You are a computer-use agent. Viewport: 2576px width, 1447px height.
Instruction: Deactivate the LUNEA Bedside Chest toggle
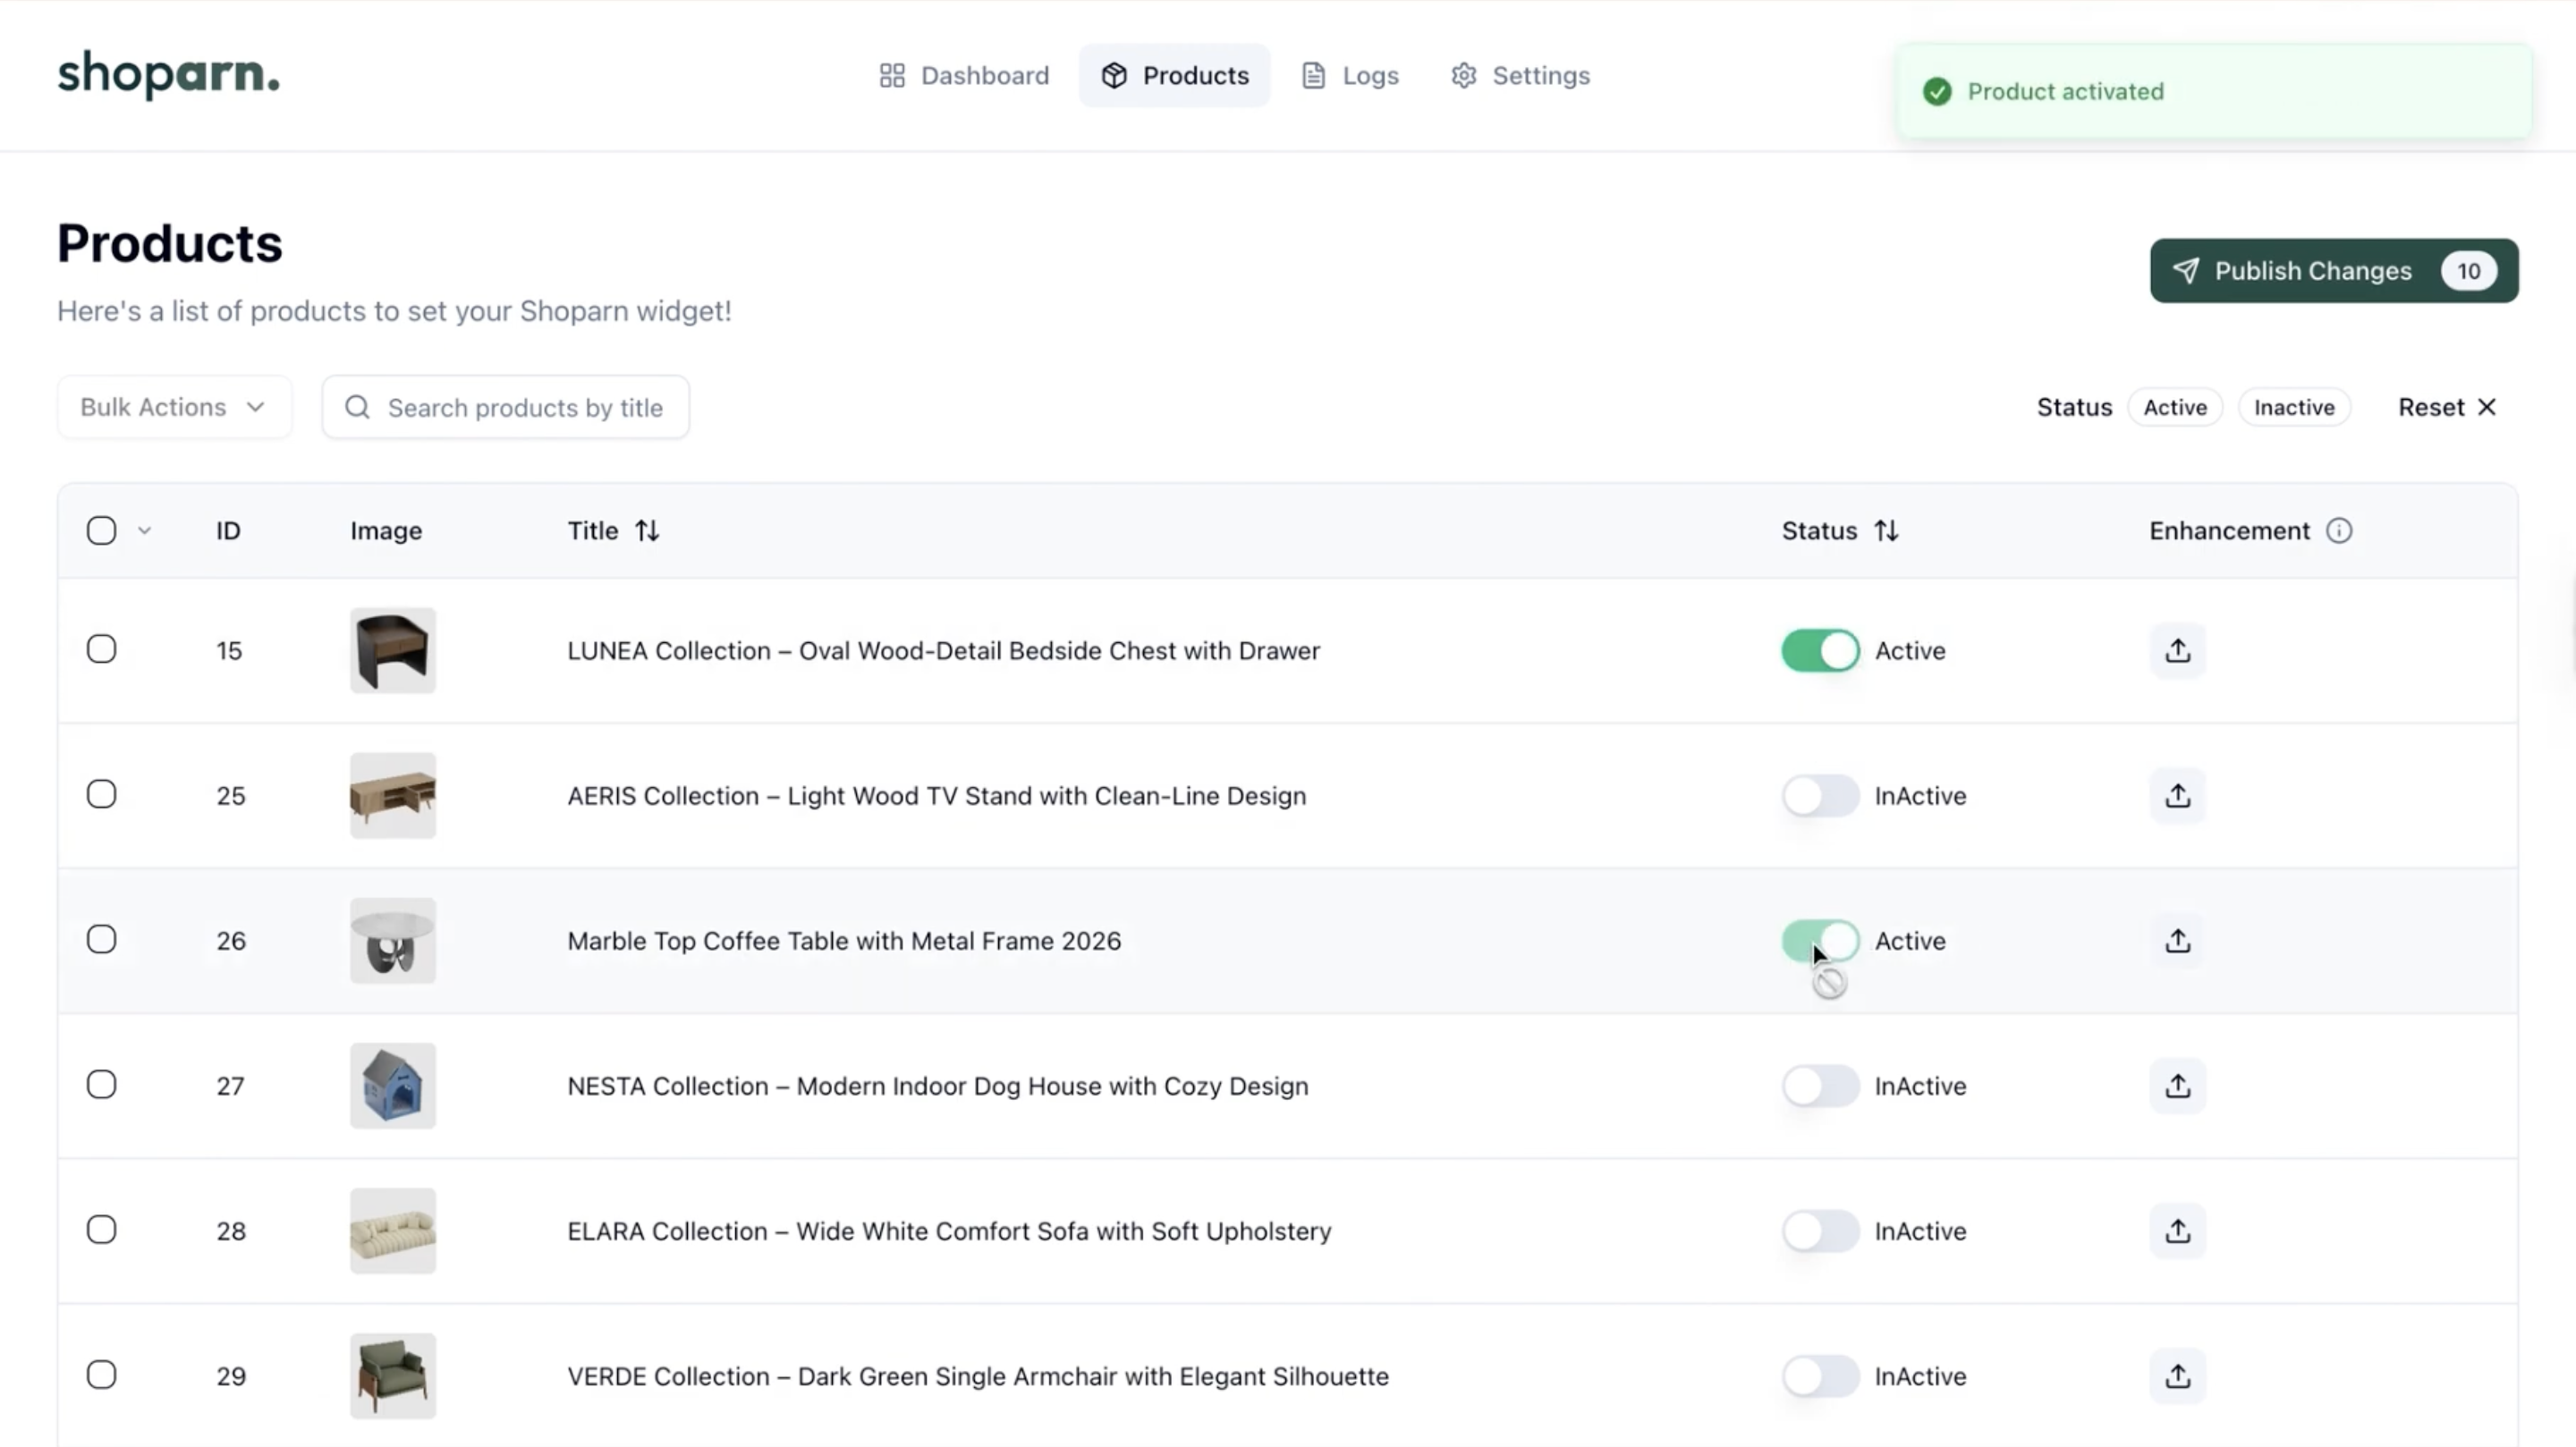tap(1819, 650)
